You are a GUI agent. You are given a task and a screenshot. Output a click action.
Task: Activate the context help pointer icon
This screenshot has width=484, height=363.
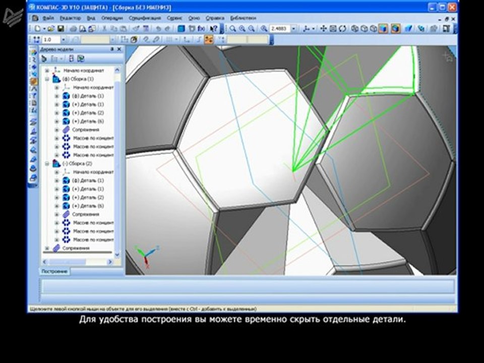pos(214,29)
